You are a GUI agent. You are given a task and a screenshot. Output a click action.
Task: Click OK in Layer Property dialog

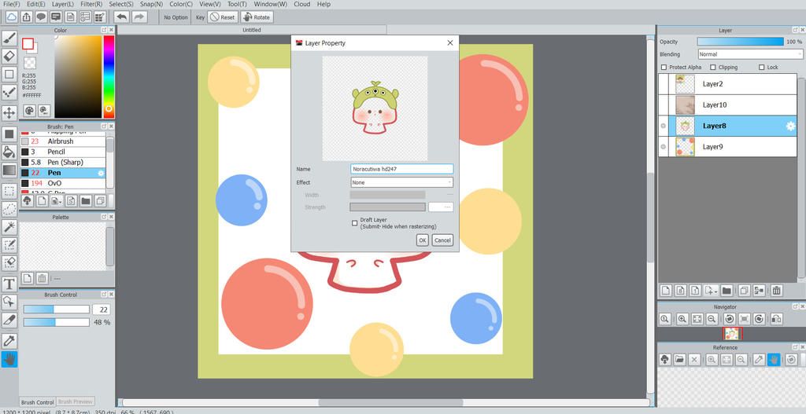[x=423, y=240]
